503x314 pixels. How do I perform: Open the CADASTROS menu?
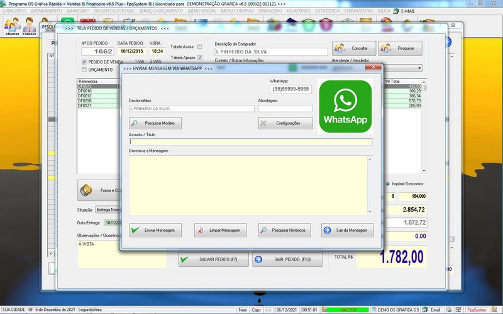14,11
